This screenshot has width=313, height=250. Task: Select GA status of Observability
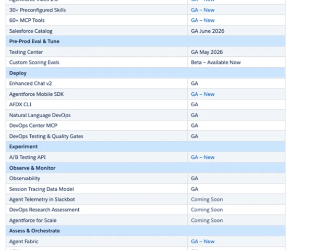236,179
